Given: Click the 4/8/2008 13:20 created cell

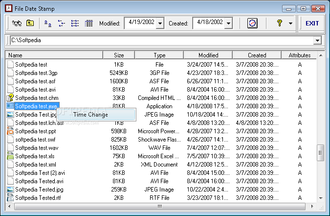Looking at the screenshot, I should tap(257, 123).
